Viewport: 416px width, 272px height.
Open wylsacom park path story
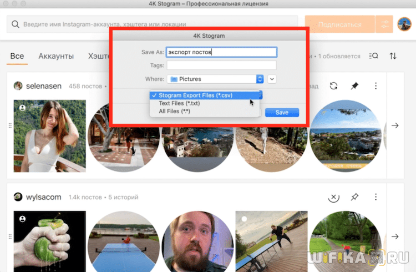click(346, 241)
